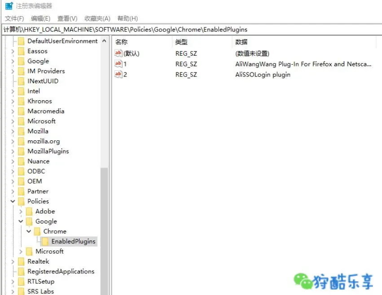
Task: Select the string value icon named 2
Action: tap(119, 74)
